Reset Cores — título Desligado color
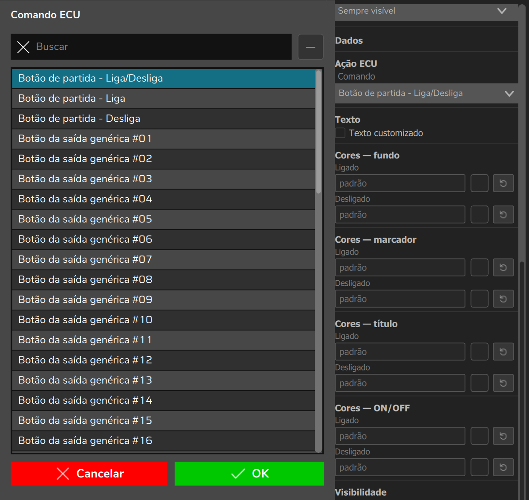 [503, 383]
